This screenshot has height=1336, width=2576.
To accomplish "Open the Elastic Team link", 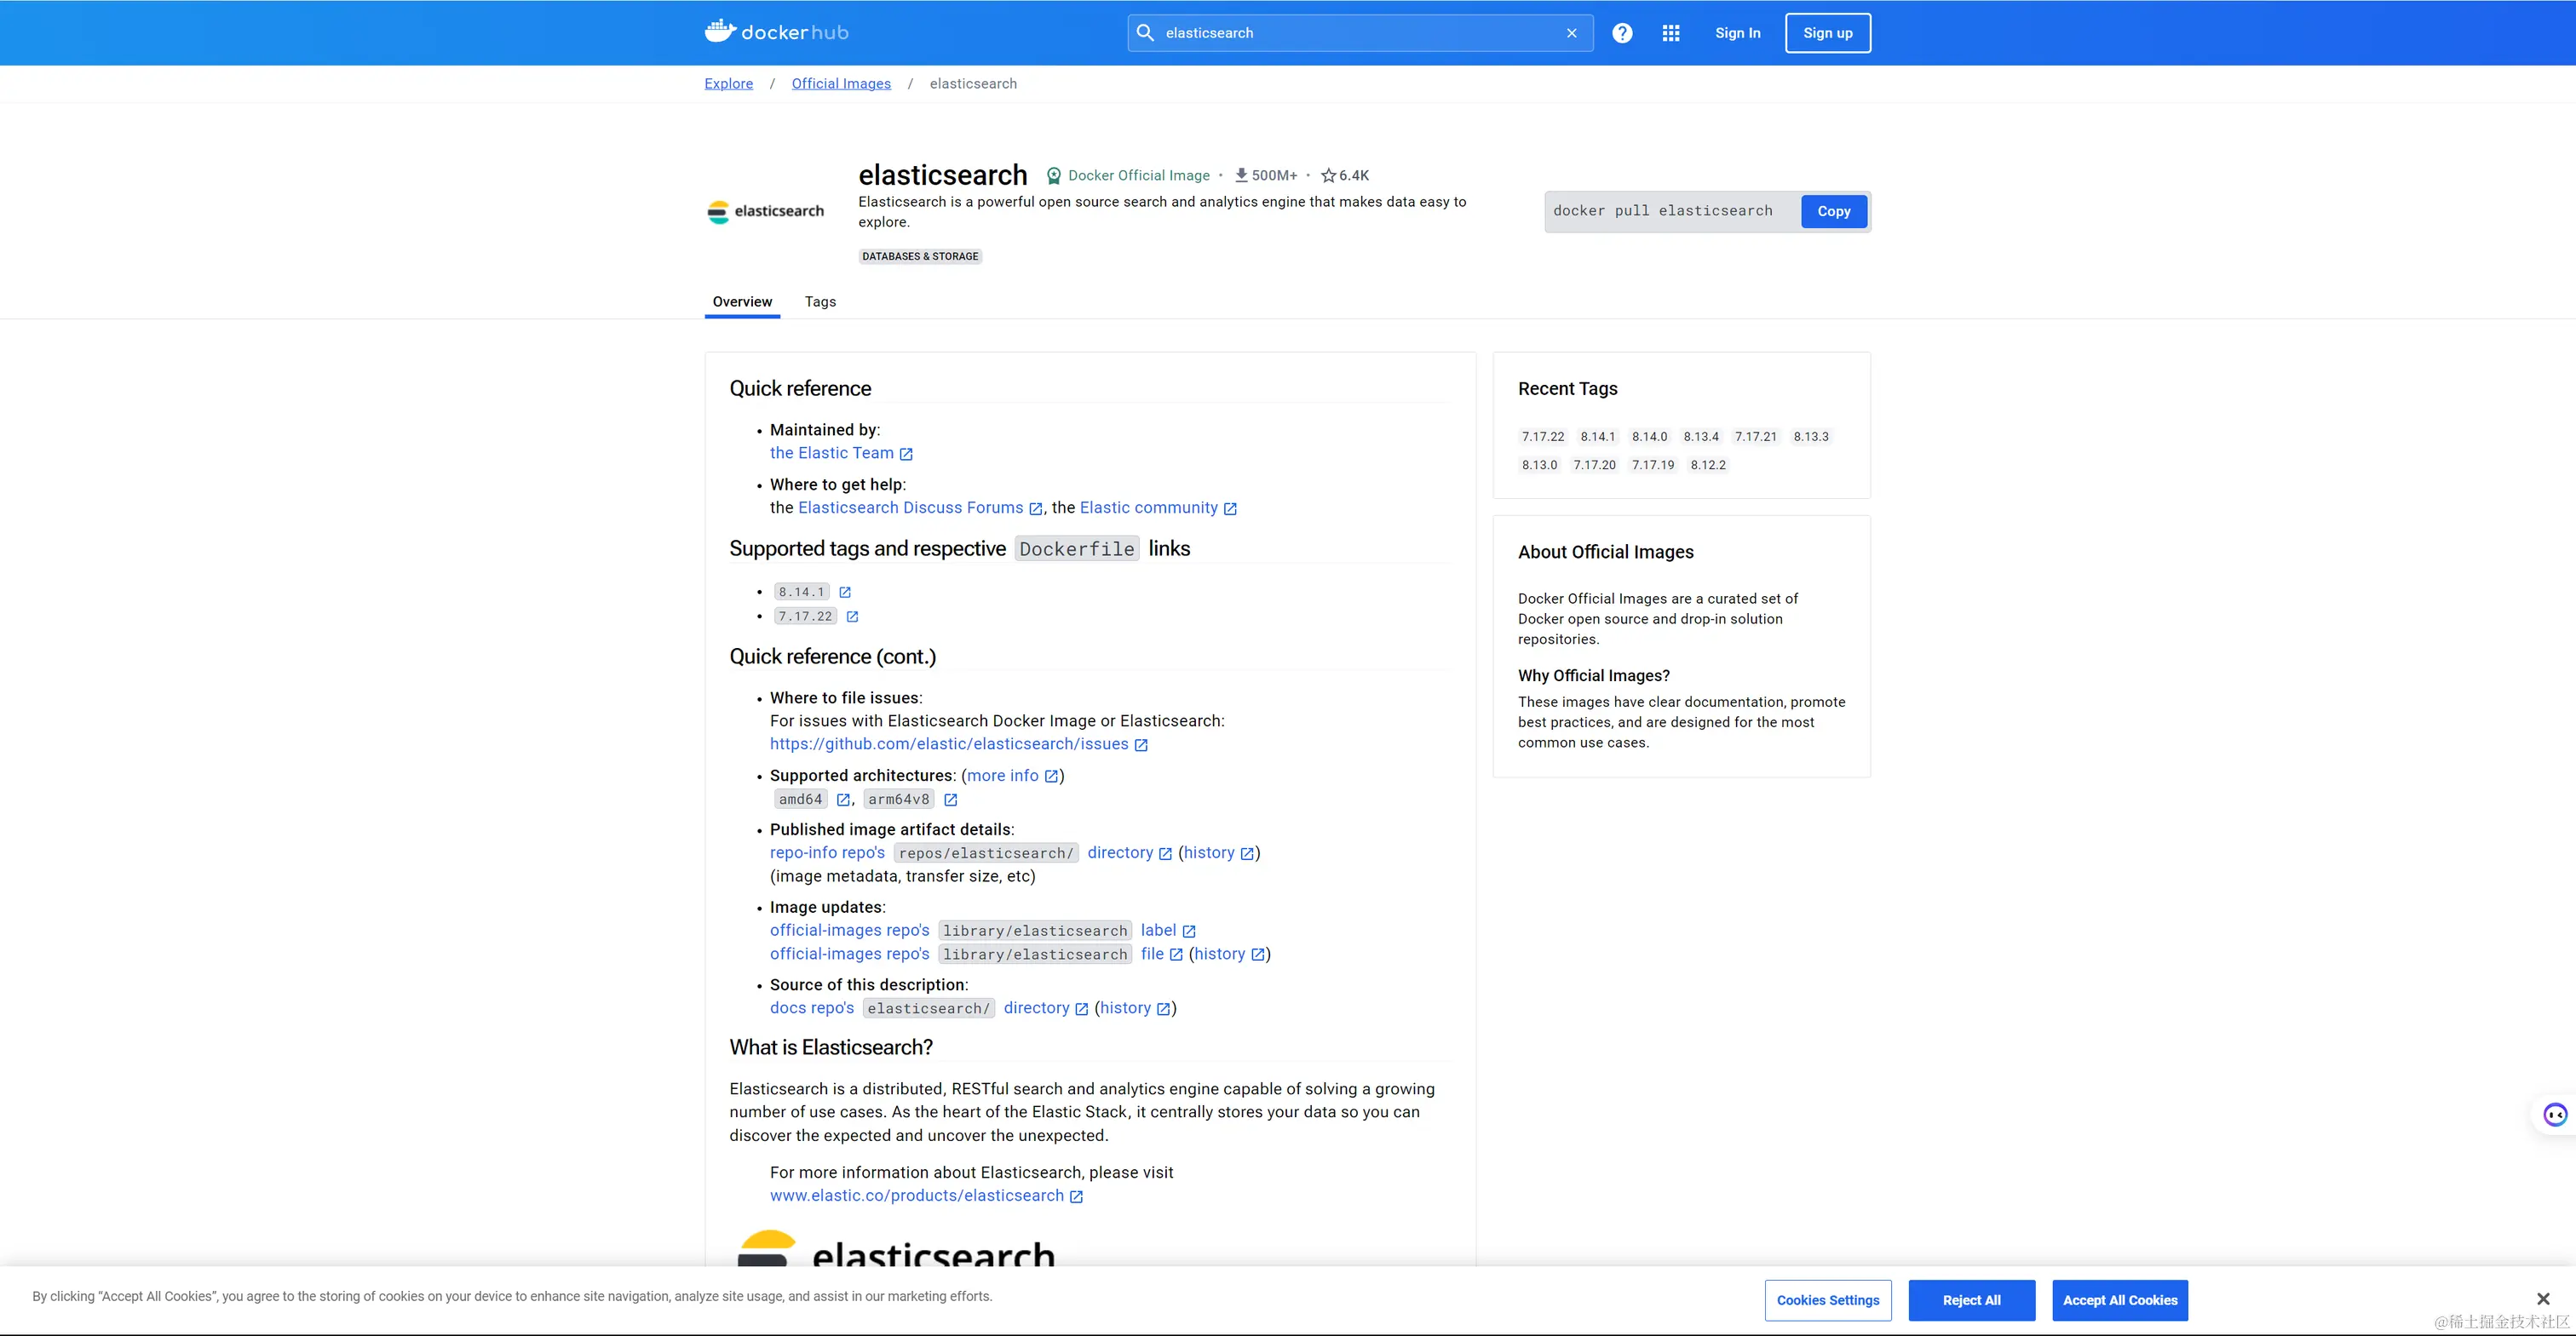I will point(832,454).
